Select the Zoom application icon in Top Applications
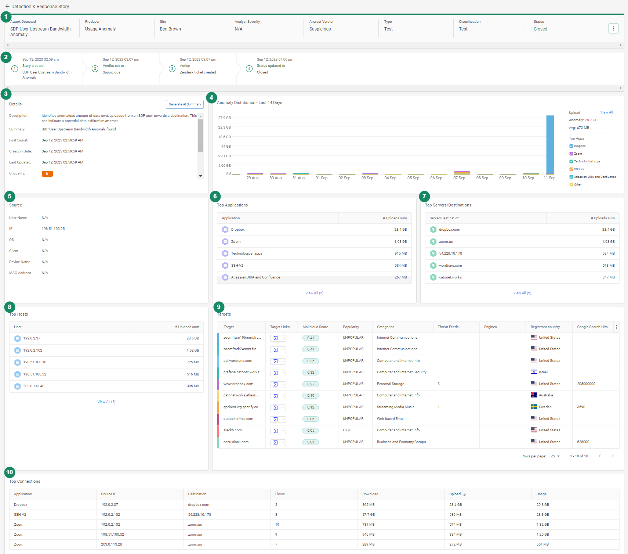 pos(225,241)
